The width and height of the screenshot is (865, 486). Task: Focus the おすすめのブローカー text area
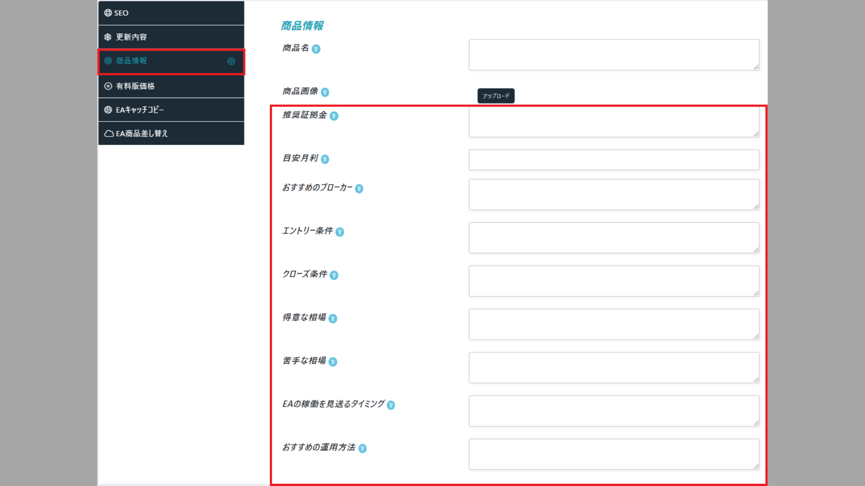coord(614,194)
